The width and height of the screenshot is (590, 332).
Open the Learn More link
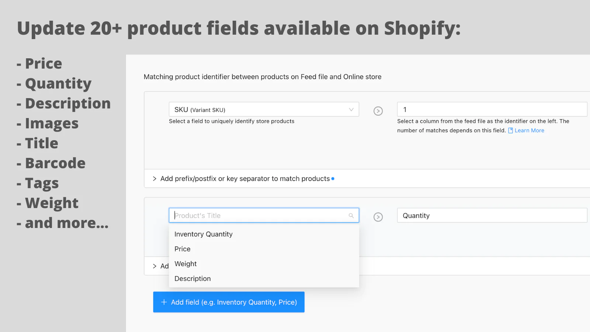pyautogui.click(x=529, y=131)
